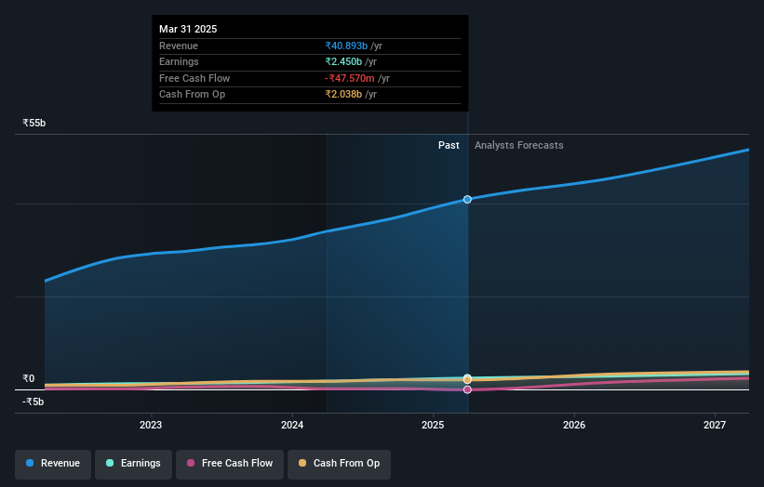Toggle the Revenue legend series
This screenshot has height=487, width=764.
[53, 464]
